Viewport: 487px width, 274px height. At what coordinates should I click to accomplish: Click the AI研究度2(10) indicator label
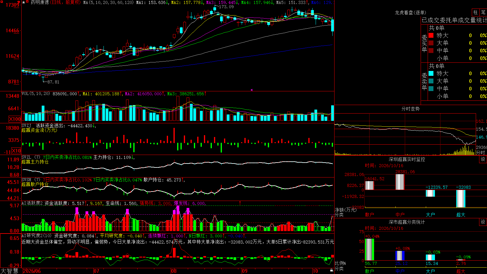coord(37,236)
